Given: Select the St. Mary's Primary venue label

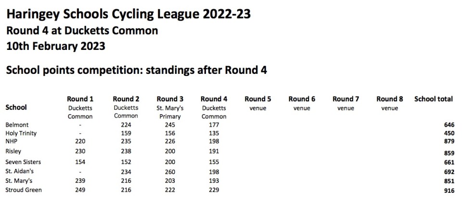Looking at the screenshot, I should click(170, 112).
